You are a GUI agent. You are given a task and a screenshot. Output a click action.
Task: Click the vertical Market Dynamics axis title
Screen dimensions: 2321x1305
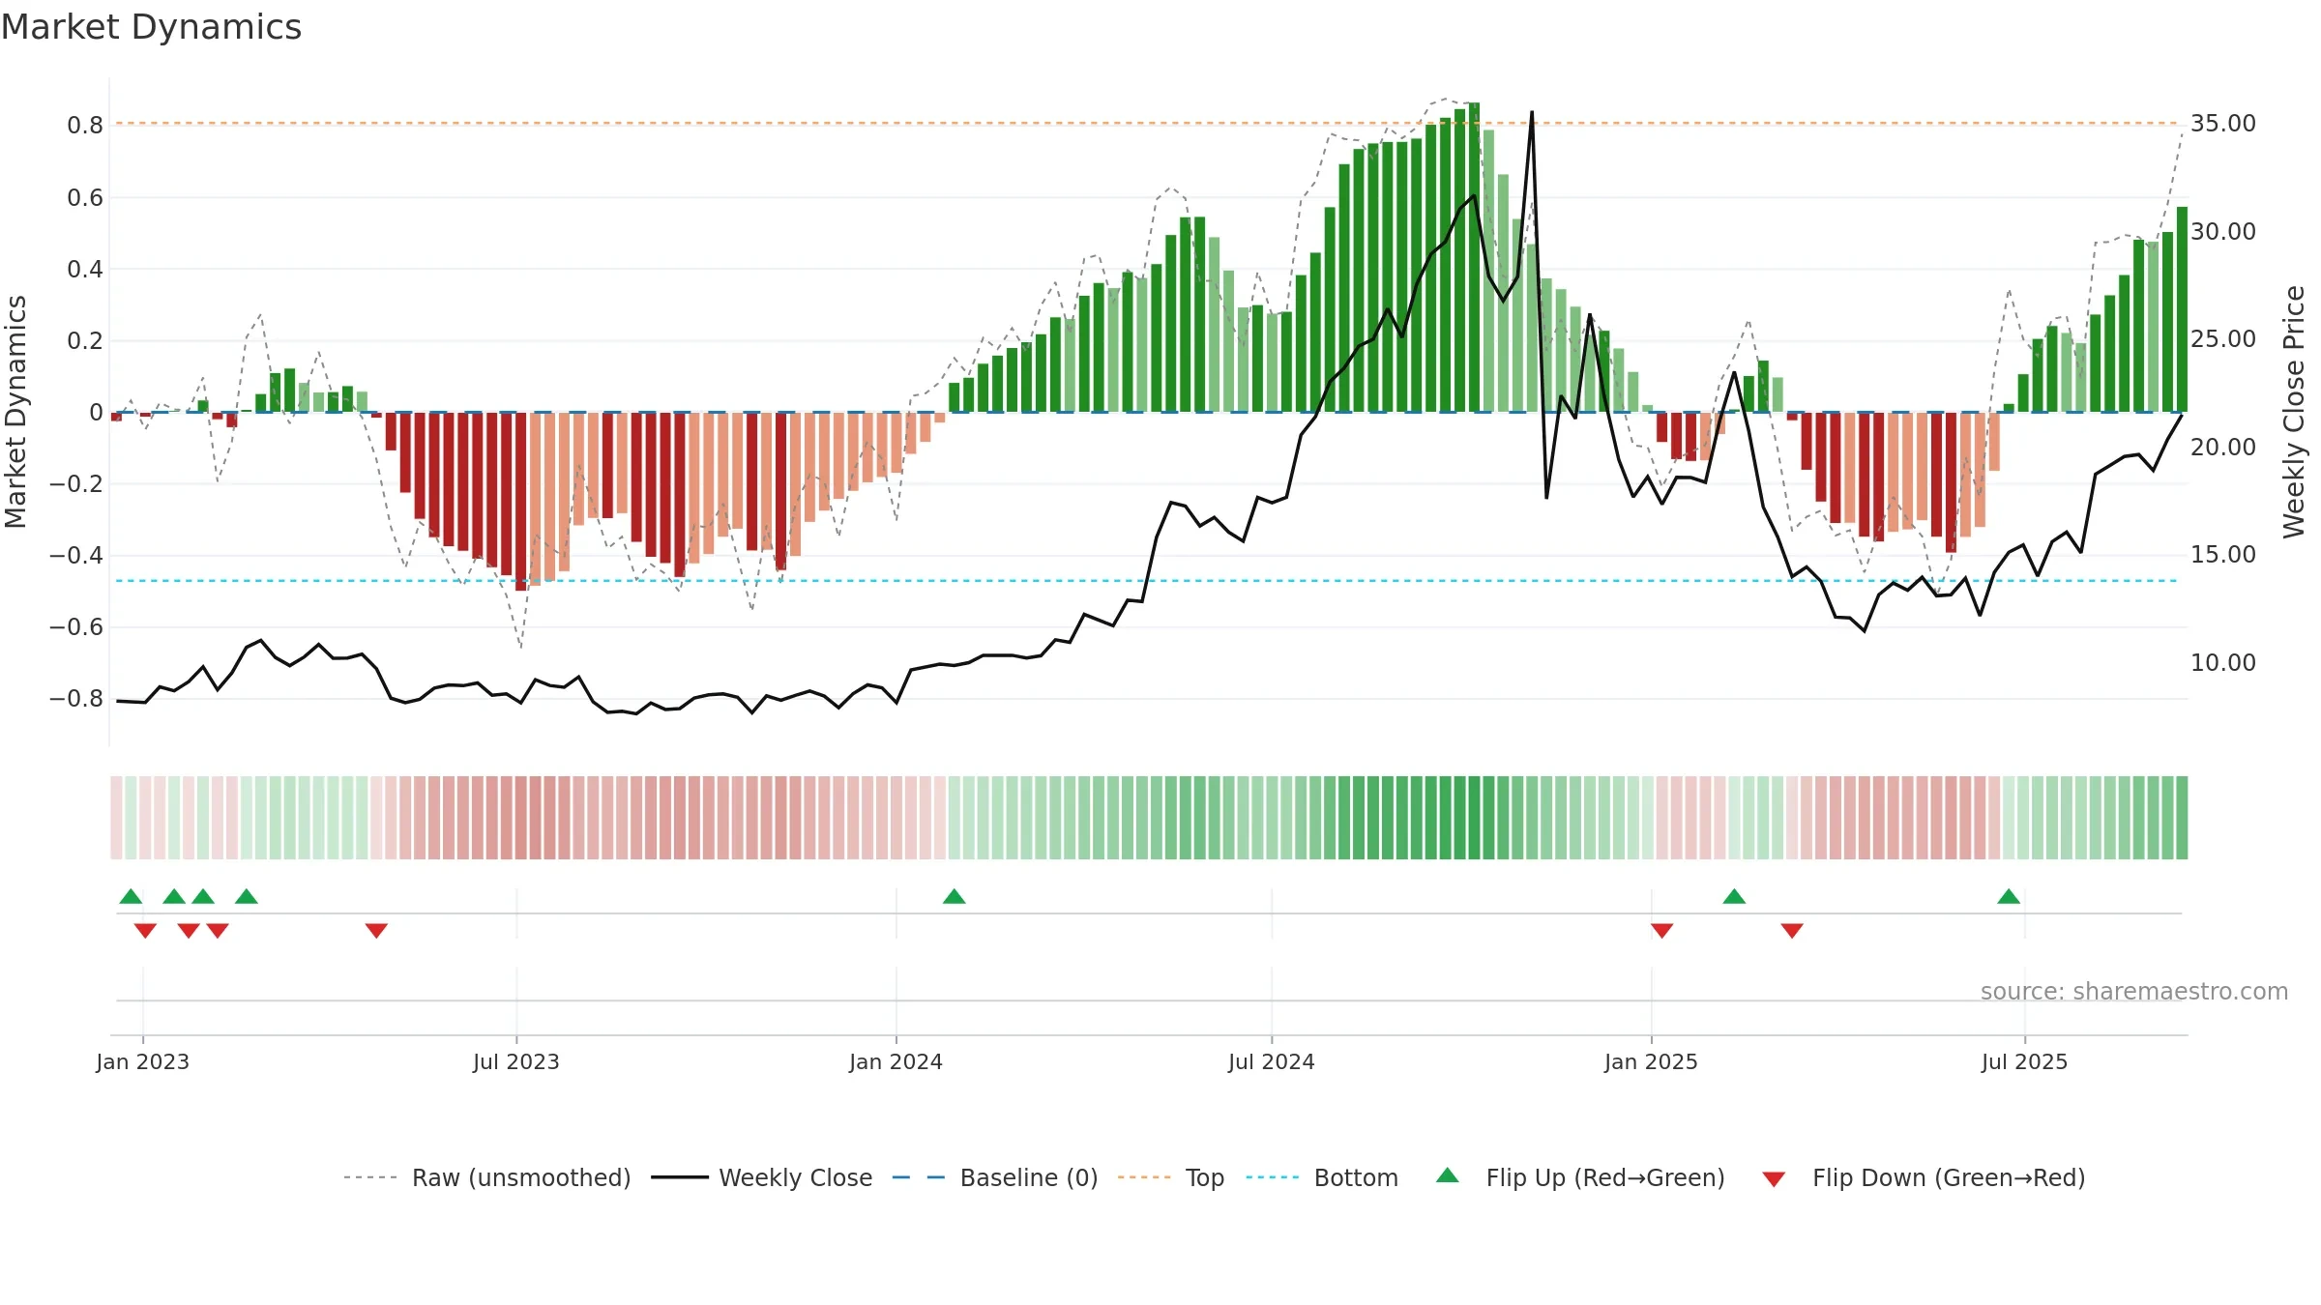(x=15, y=412)
